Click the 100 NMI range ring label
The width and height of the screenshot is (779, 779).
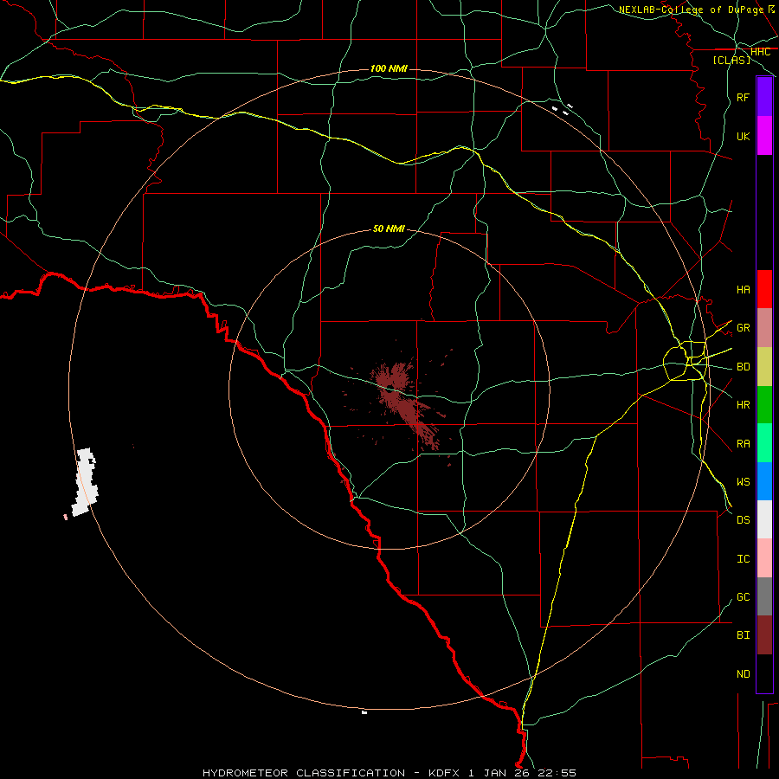pyautogui.click(x=389, y=68)
